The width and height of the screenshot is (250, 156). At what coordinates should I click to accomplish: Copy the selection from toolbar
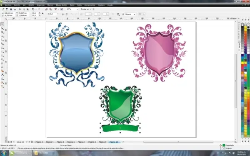(x=24, y=9)
